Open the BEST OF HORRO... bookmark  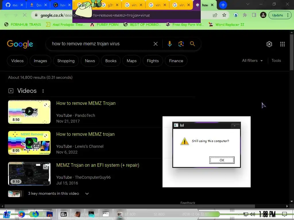[x=142, y=25]
